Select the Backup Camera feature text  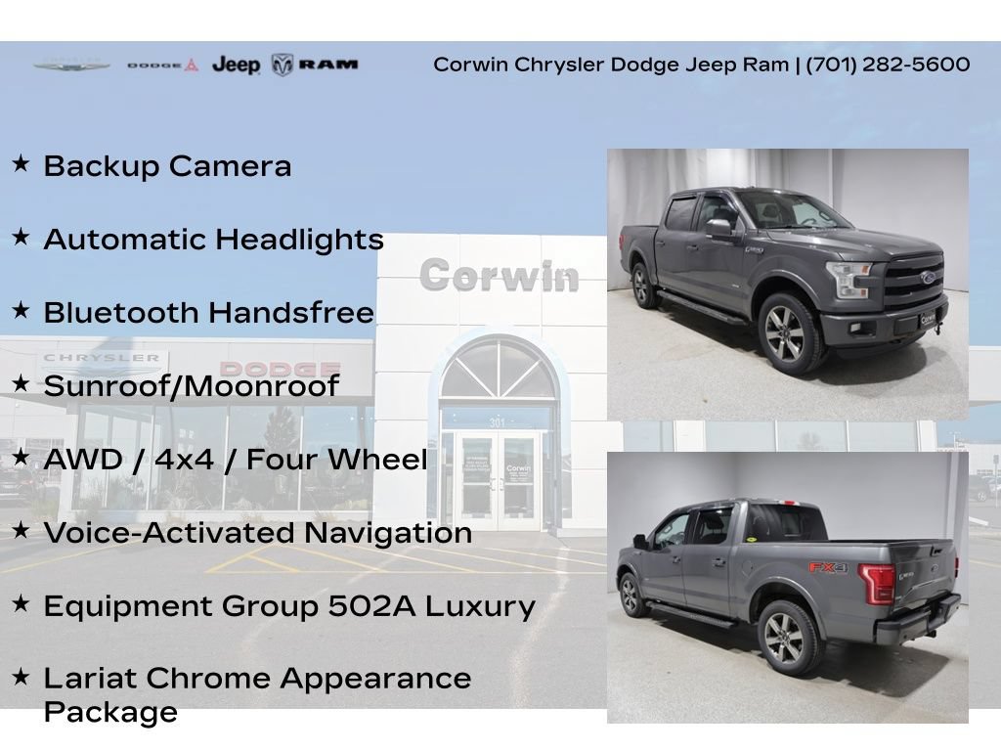tap(168, 166)
